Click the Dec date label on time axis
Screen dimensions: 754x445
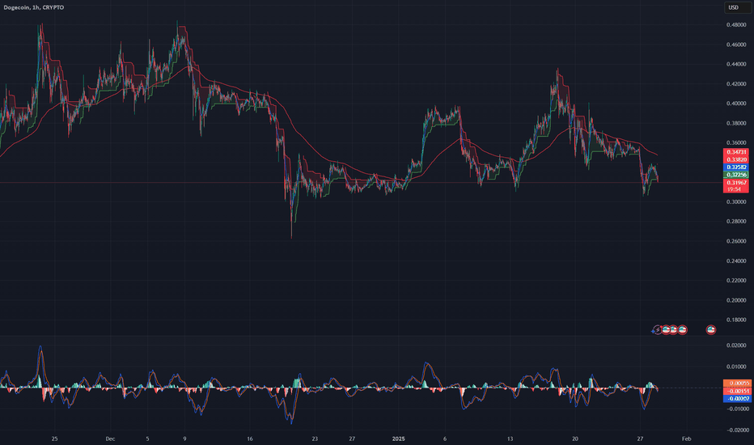(110, 439)
